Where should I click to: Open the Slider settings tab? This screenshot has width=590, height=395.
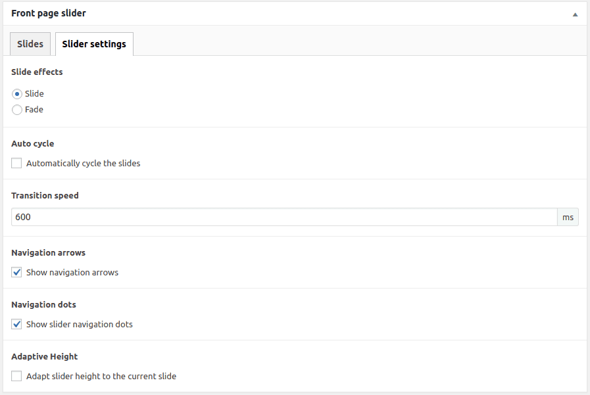pos(94,44)
